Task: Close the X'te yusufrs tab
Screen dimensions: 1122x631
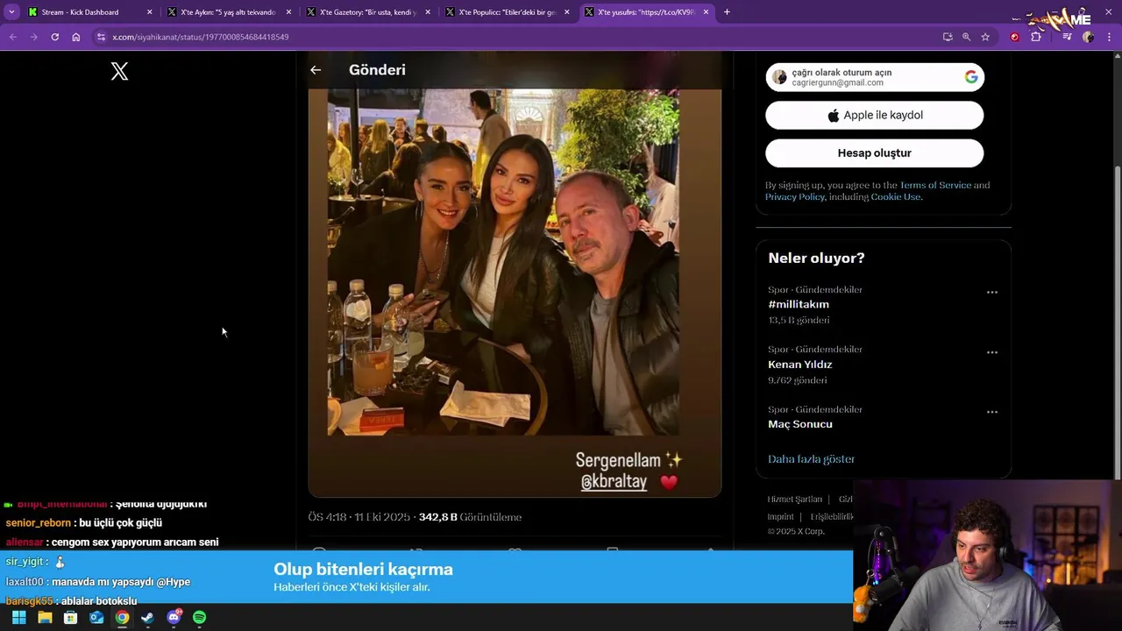Action: (x=707, y=12)
